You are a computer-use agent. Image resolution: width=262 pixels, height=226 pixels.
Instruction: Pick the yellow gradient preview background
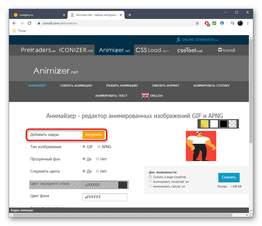tap(205, 124)
